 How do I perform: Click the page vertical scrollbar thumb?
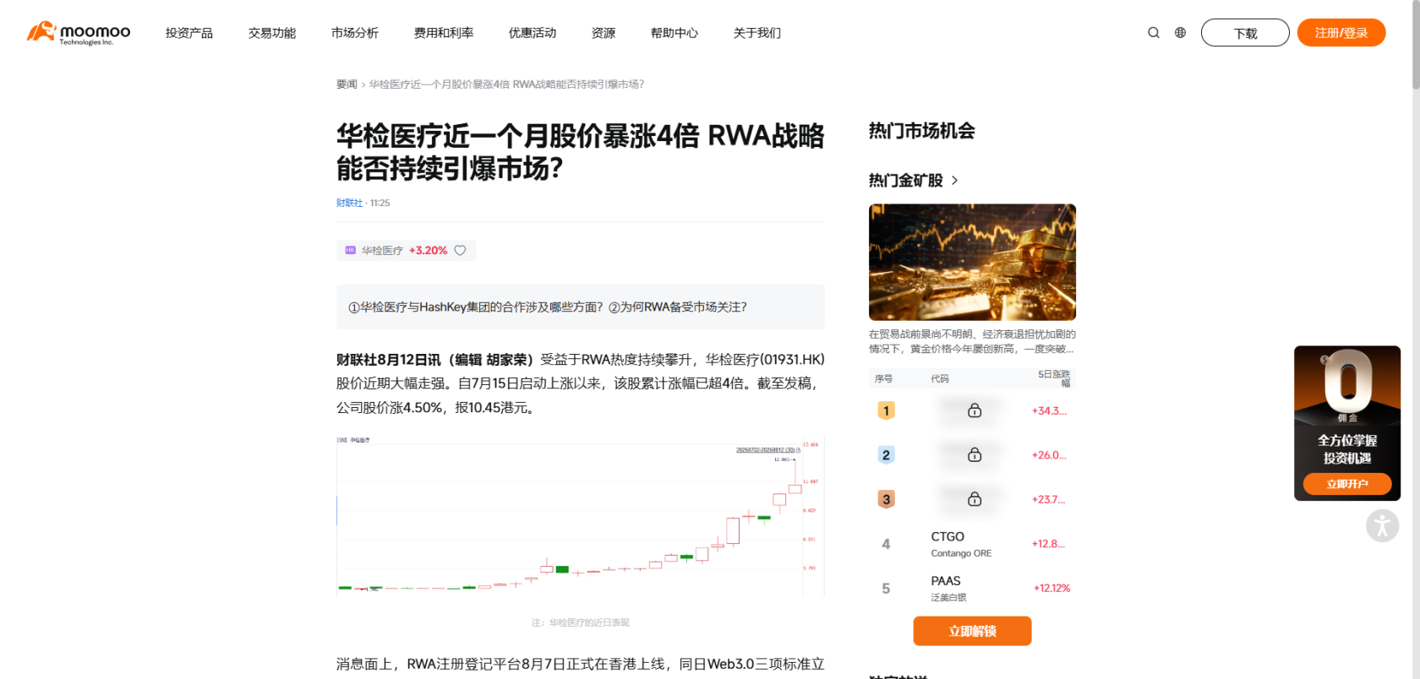point(1416,44)
